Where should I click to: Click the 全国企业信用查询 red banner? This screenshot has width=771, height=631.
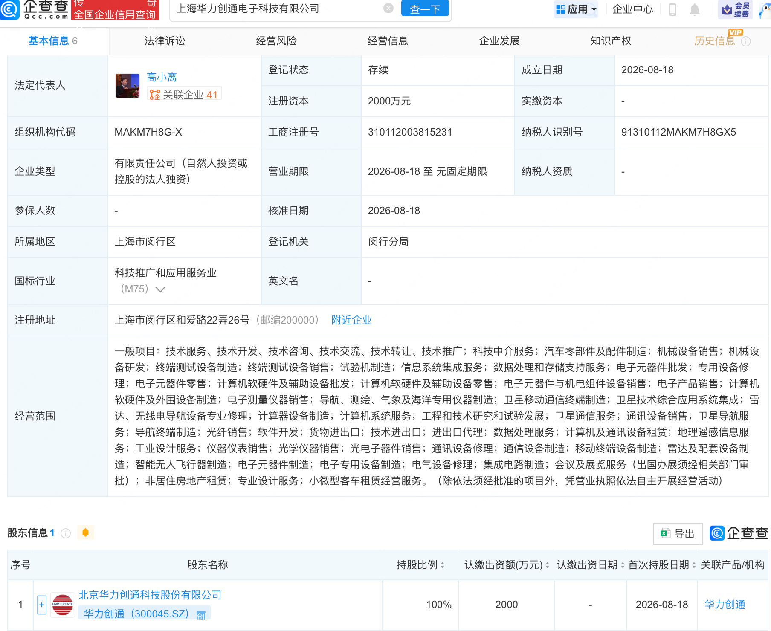click(115, 10)
